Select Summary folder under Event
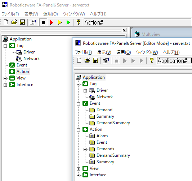The image size is (192, 181). 105,116
